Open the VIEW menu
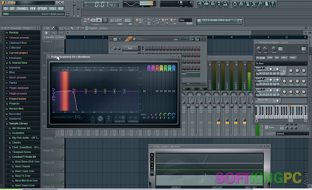The height and width of the screenshot is (190, 312). 33,8
